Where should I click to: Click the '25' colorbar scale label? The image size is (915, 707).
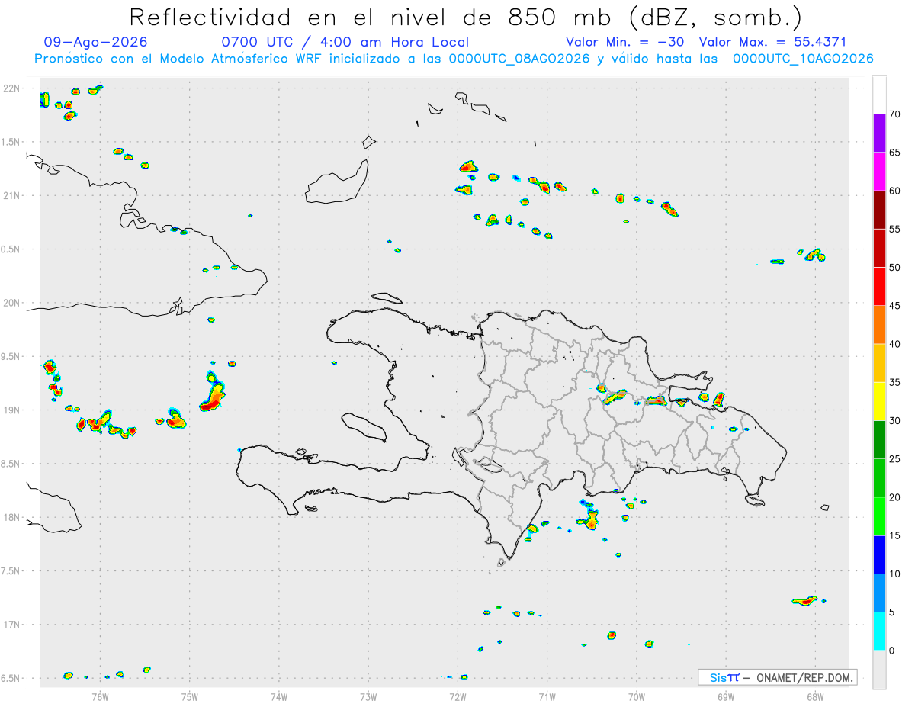tap(894, 459)
